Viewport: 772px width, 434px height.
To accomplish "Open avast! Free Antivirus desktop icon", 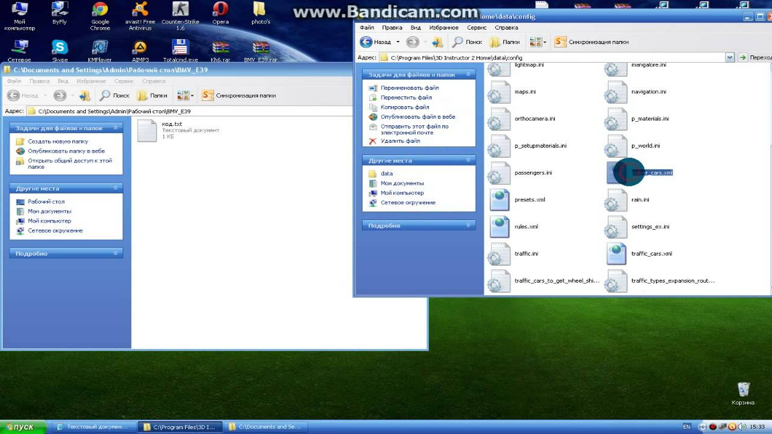I will click(x=140, y=14).
